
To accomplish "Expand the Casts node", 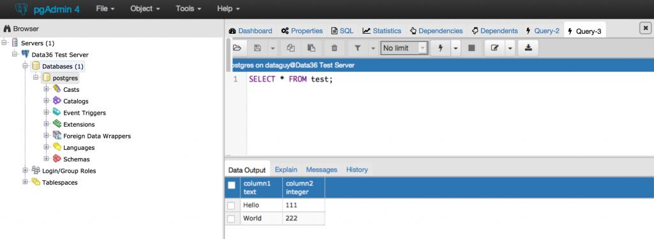I will (46, 89).
